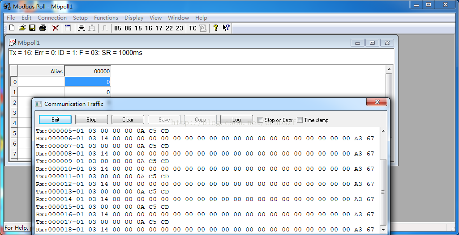This screenshot has width=459, height=235.
Task: Print using the printer toolbar icon
Action: pos(43,28)
